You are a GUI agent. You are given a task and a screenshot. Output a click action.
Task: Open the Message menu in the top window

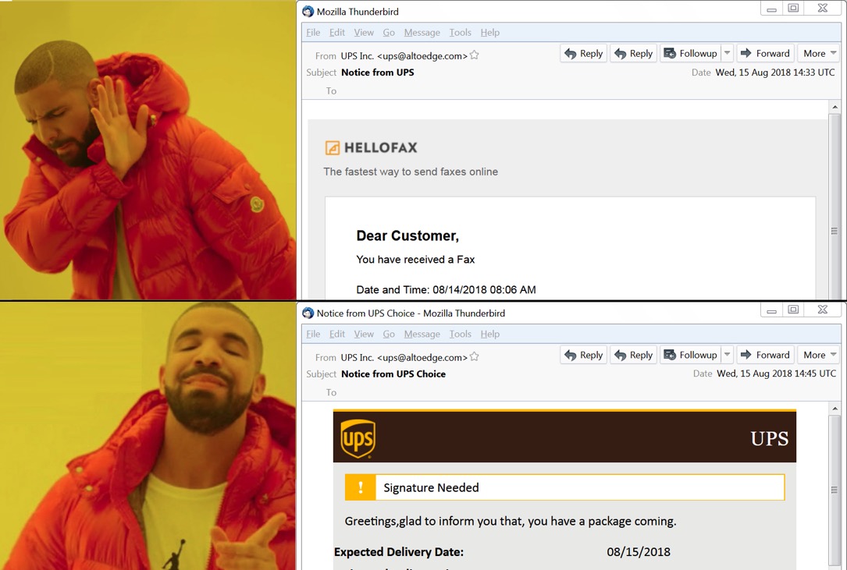coord(422,33)
